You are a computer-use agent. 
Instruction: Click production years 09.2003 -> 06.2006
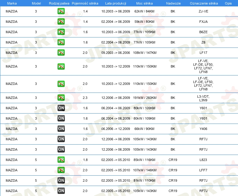(x=116, y=53)
